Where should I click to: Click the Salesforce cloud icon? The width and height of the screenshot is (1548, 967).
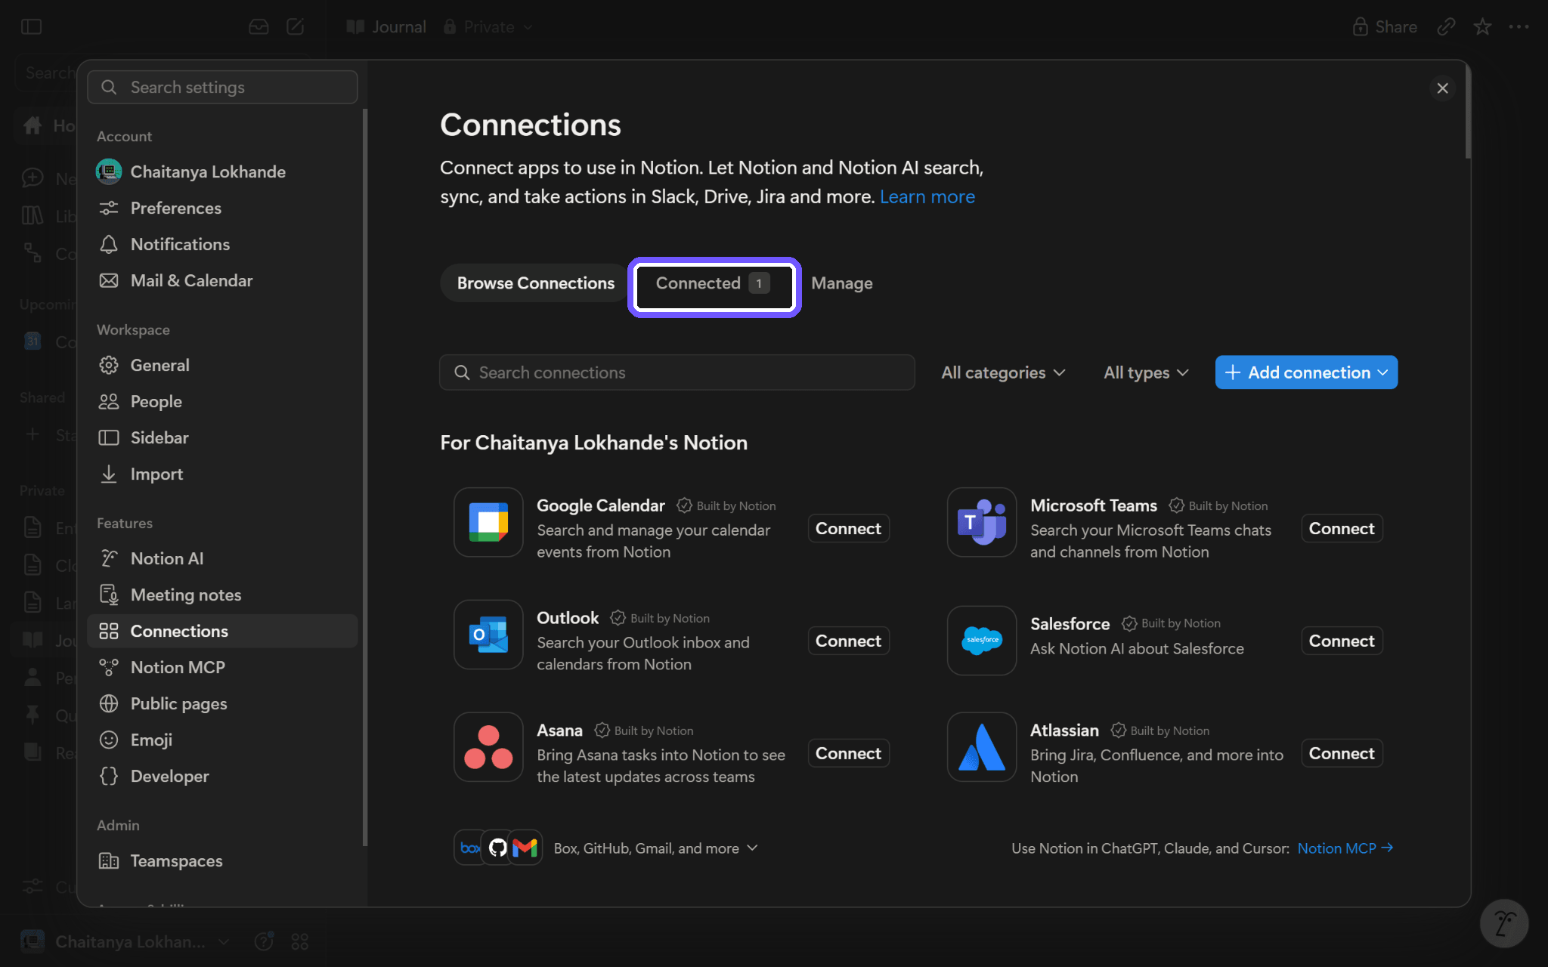(982, 640)
